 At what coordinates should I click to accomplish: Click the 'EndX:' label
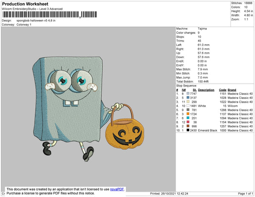click(x=180, y=61)
